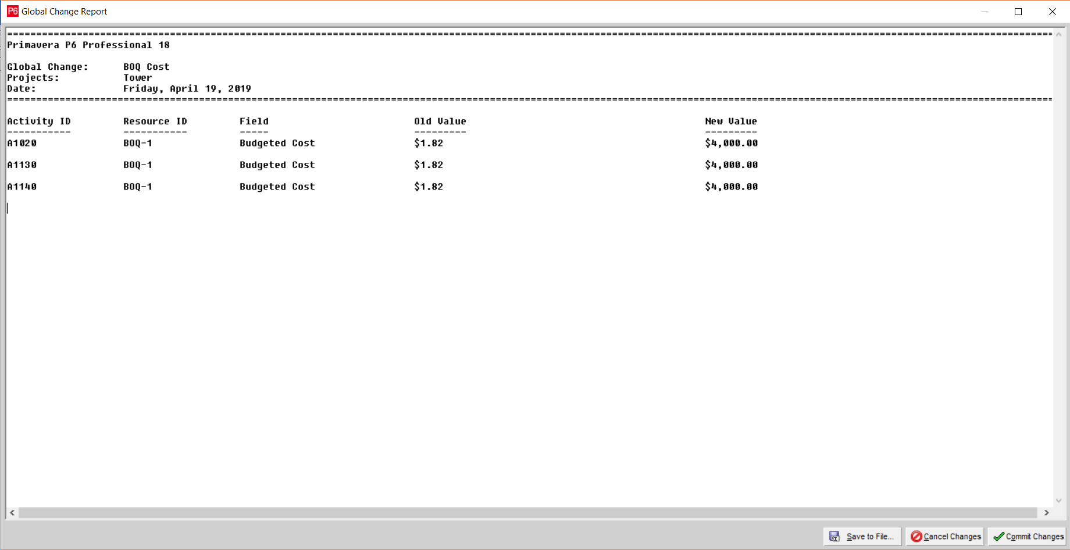
Task: Click the date Friday, April 19, 2019
Action: coord(187,89)
